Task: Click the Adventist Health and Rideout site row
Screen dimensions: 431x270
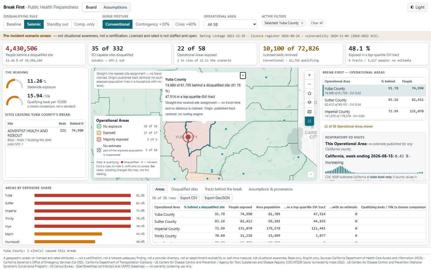Action: [45, 137]
